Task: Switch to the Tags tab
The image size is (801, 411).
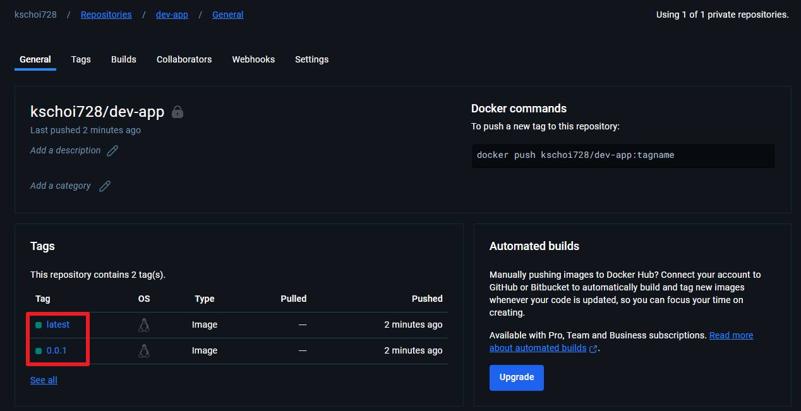Action: [x=81, y=59]
